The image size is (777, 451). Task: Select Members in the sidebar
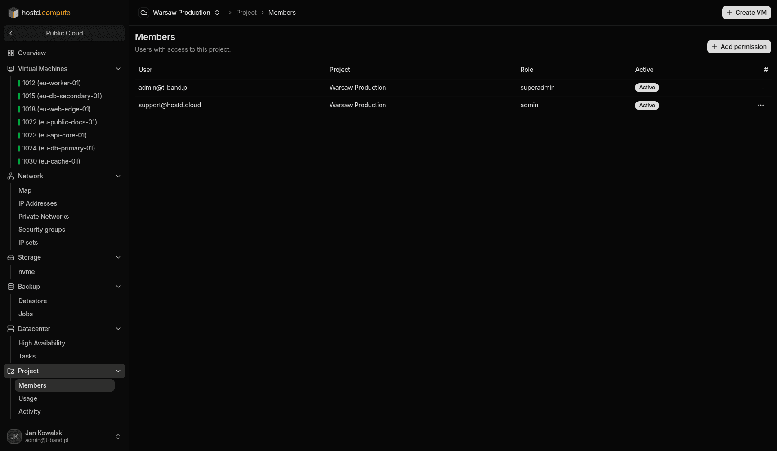(64, 385)
